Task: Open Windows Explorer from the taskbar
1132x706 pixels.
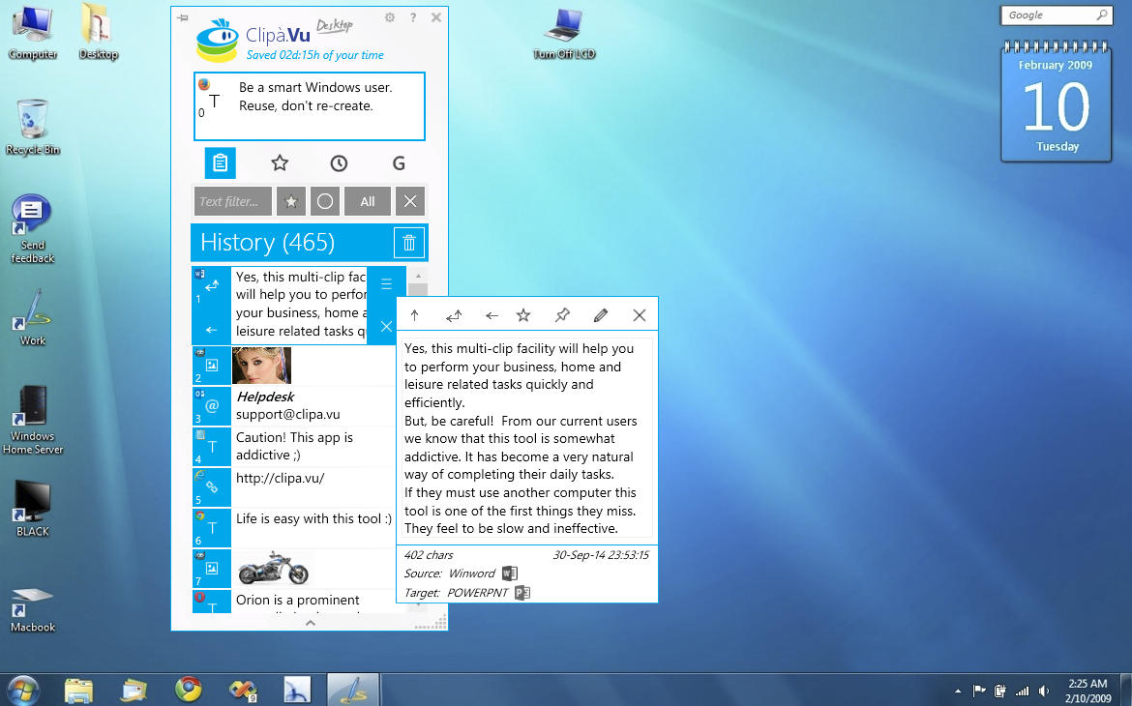Action: (78, 691)
